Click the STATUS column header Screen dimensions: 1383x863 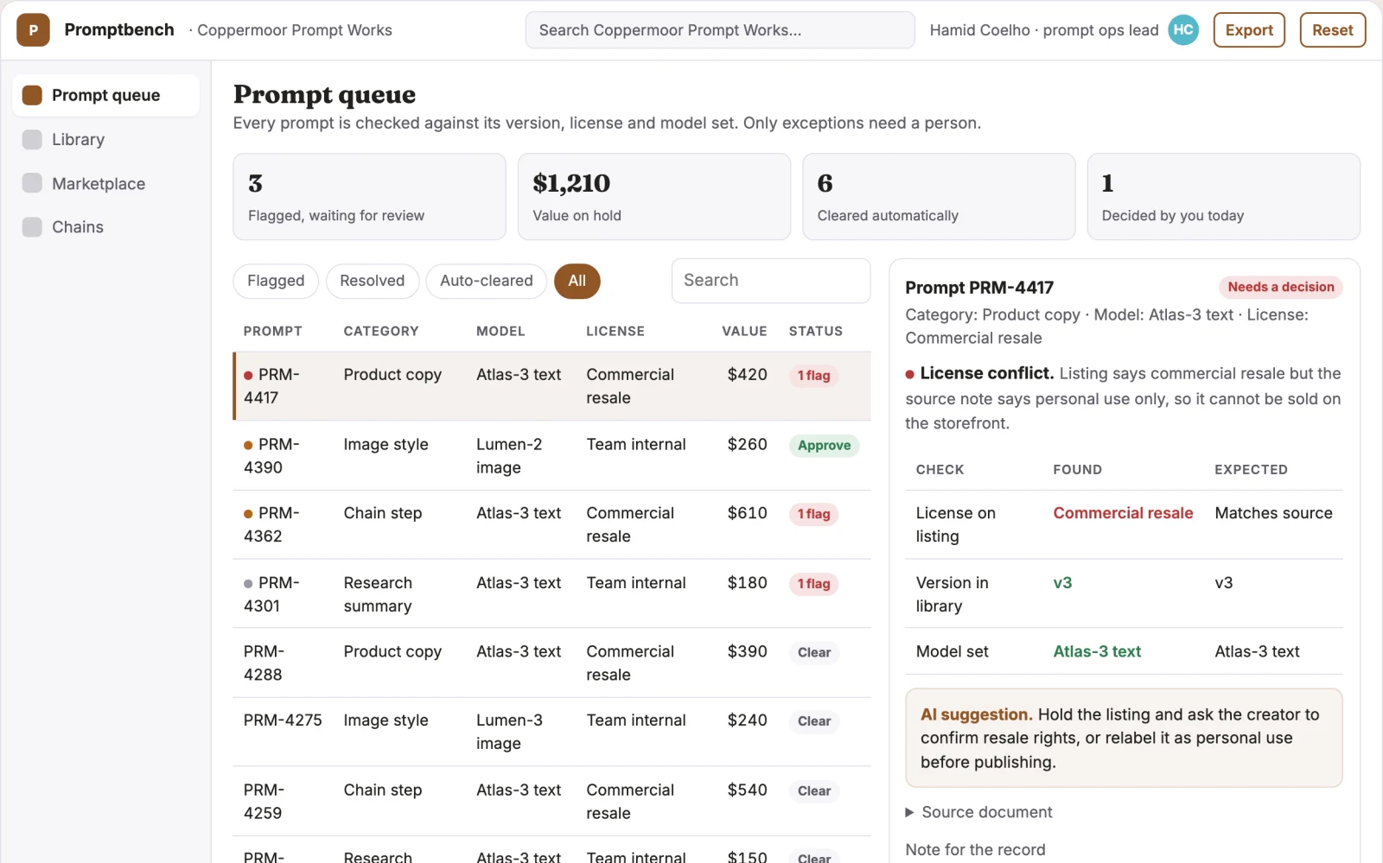coord(815,331)
